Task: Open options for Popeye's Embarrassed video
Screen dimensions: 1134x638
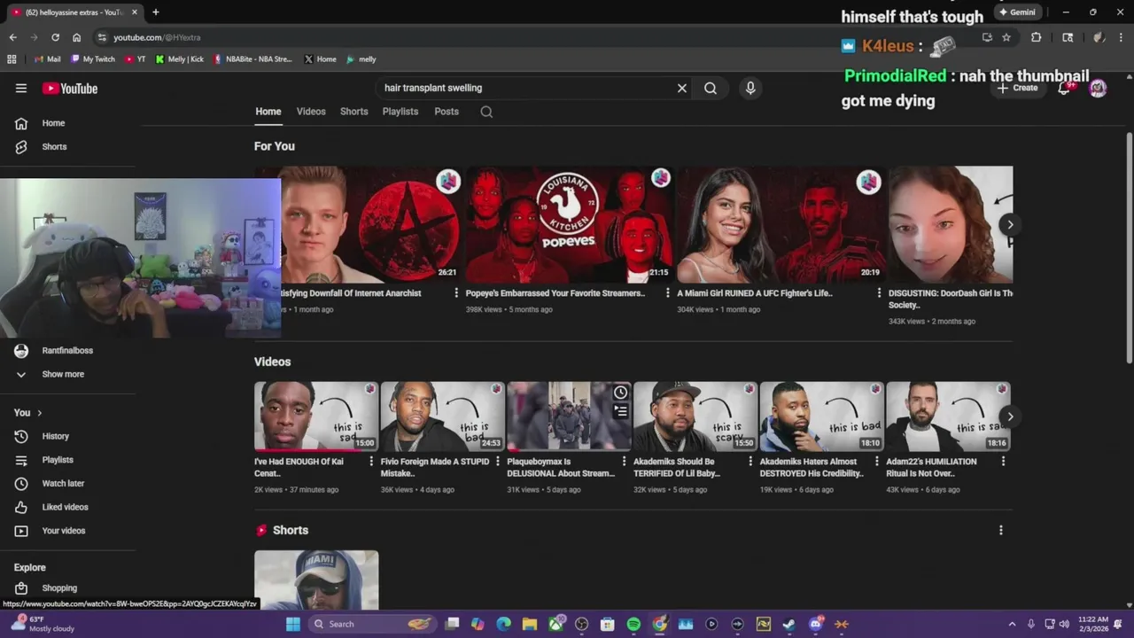Action: click(x=668, y=292)
